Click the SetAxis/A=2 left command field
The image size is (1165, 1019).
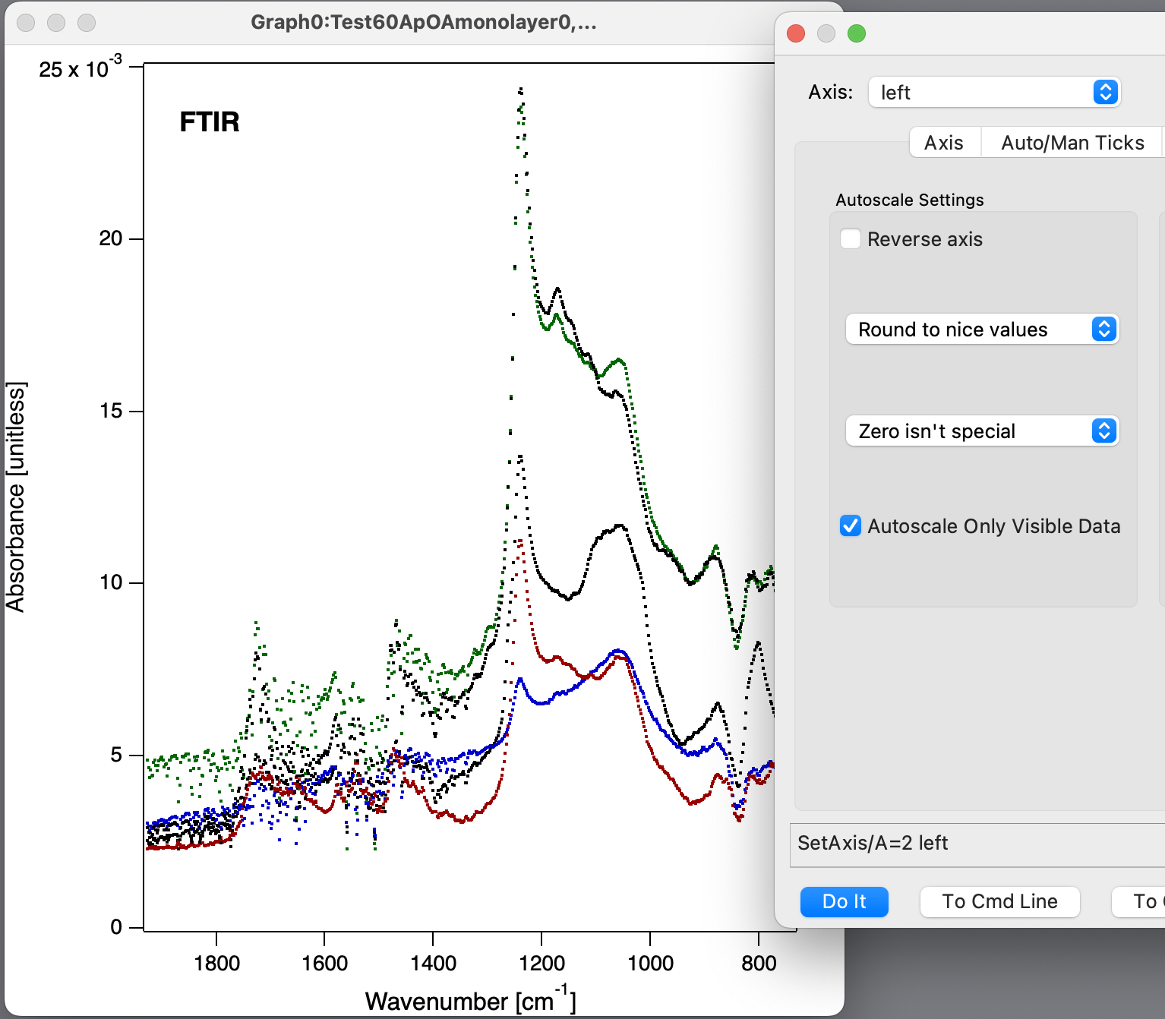[977, 844]
